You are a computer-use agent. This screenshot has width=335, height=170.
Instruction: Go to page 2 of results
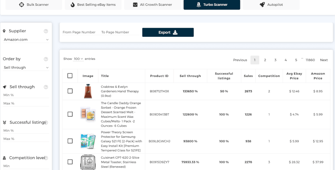pos(265,60)
